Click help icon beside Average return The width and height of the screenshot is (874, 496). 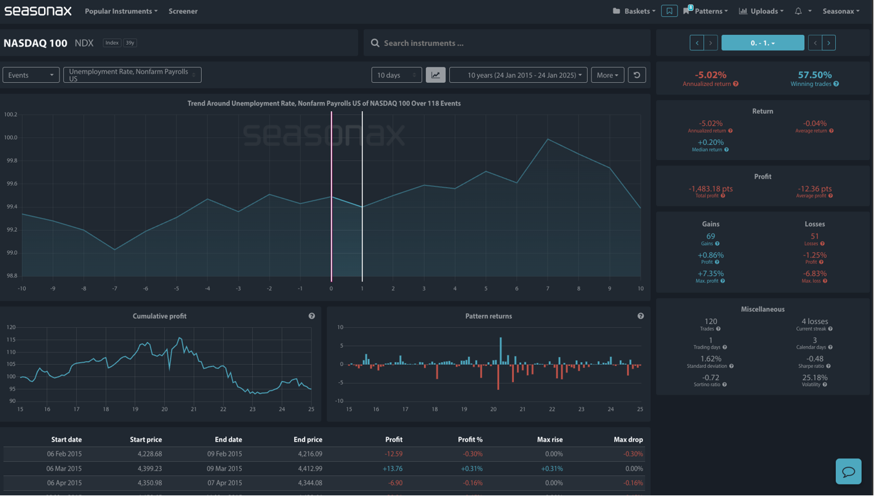[x=831, y=131]
